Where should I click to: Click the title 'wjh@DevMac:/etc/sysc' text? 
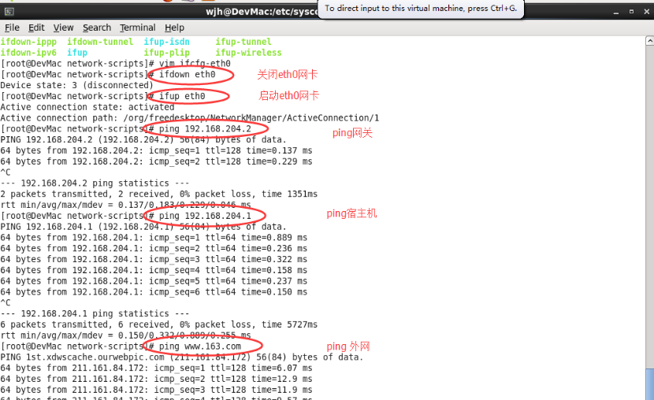(x=262, y=12)
